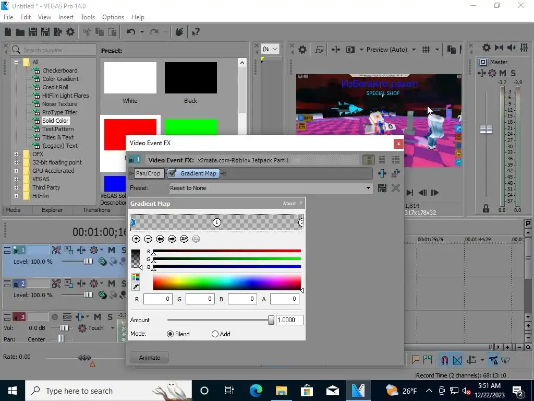
Task: Open the File menu
Action: click(x=8, y=17)
